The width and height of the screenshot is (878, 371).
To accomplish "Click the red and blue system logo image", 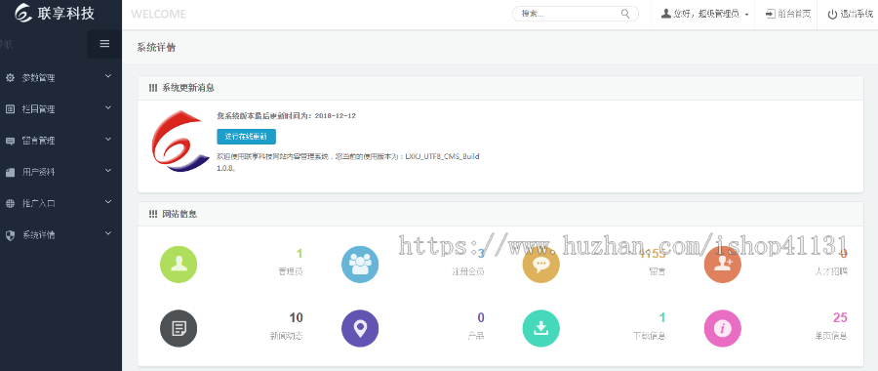I will 180,142.
